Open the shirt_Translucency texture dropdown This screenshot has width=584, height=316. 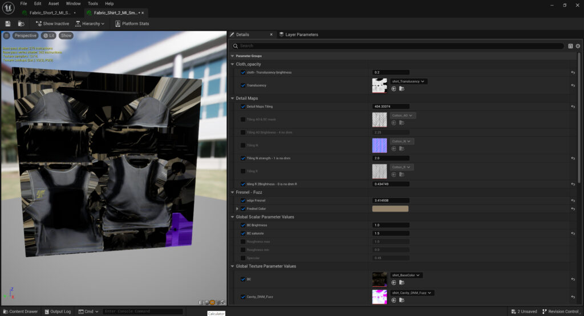[x=408, y=82]
